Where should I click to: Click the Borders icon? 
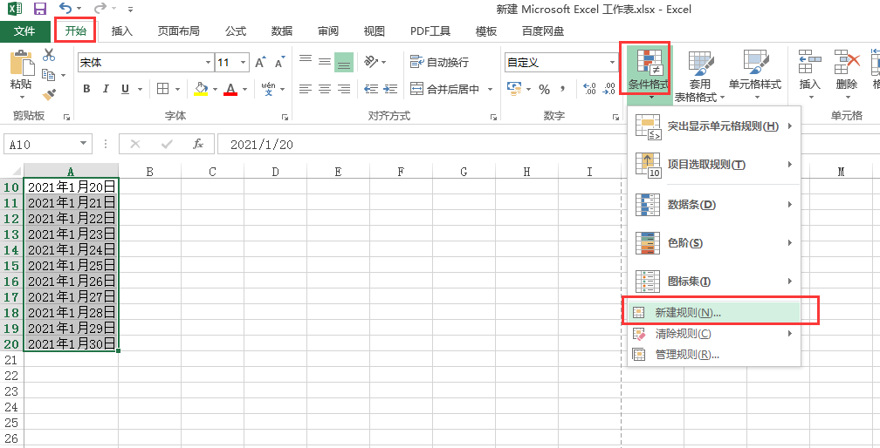tap(162, 89)
